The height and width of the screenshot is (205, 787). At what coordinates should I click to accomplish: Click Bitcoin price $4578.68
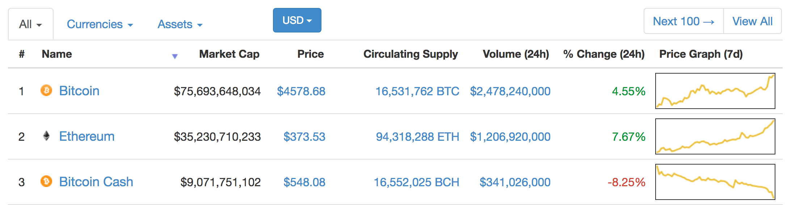[x=301, y=91]
